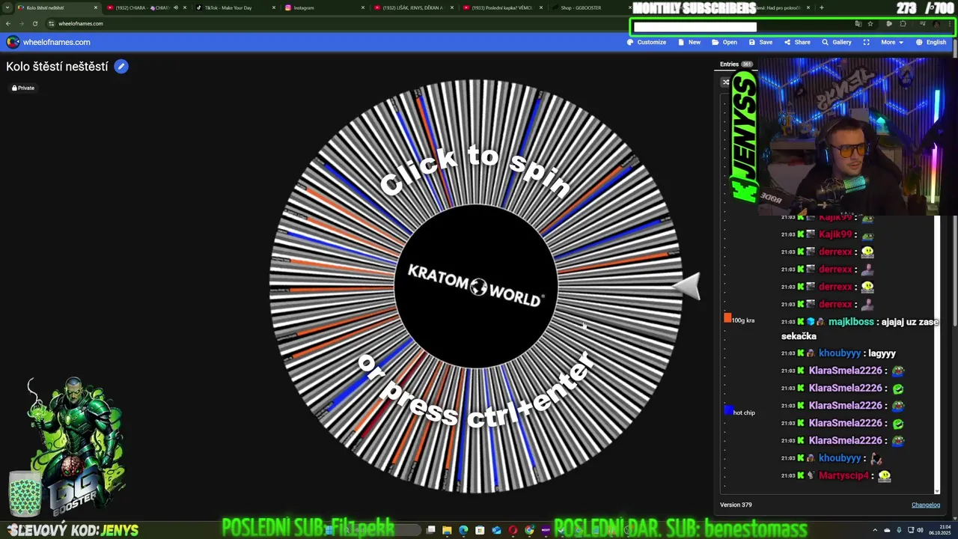Open Google Chrome from the taskbar
958x539 pixels.
click(529, 530)
